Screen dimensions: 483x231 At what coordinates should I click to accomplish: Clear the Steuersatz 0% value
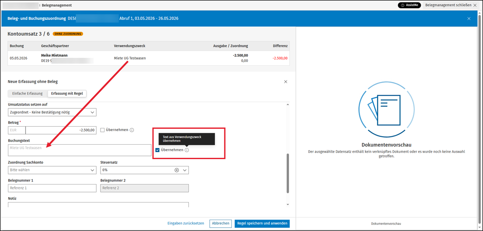[x=177, y=170]
